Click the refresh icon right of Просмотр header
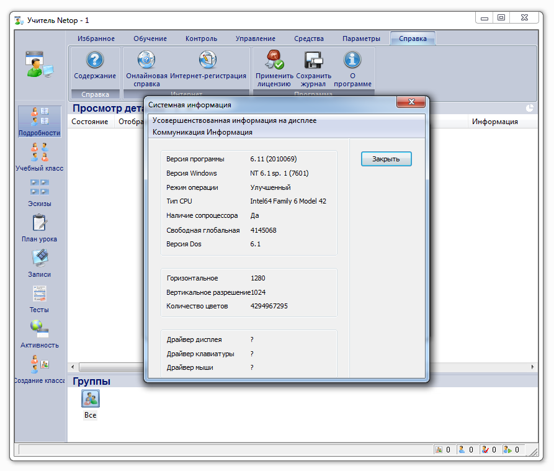Image resolution: width=554 pixels, height=471 pixels. tap(529, 108)
